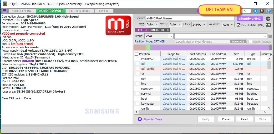
Task: Click the Identify eMMC button
Action: click(x=250, y=19)
